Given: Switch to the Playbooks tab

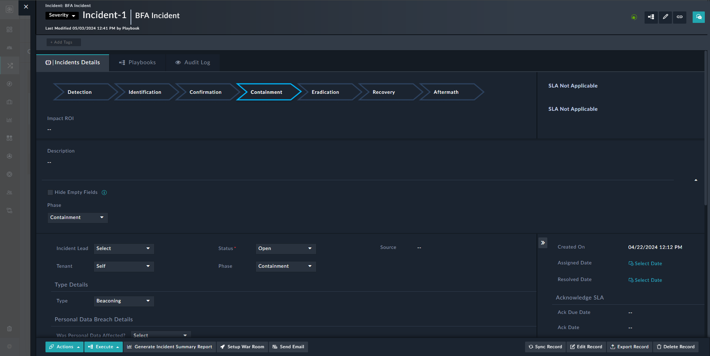Looking at the screenshot, I should tap(138, 62).
